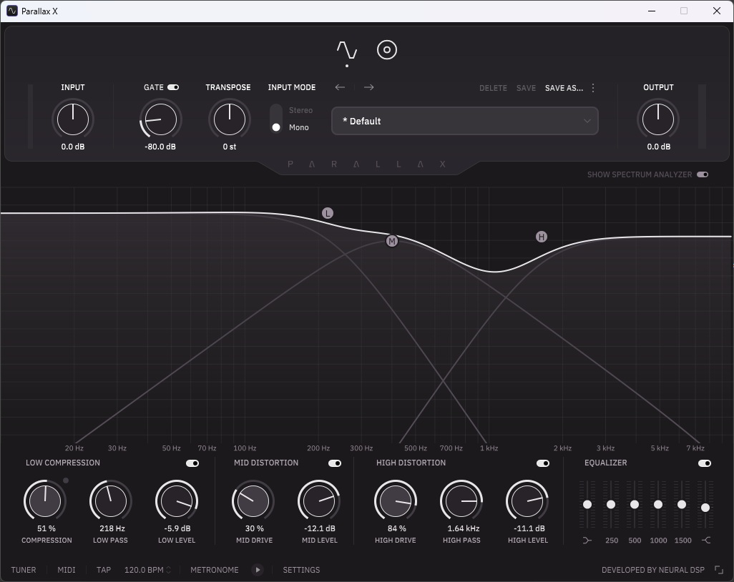The width and height of the screenshot is (734, 582).
Task: Click the L low band node
Action: pyautogui.click(x=327, y=213)
